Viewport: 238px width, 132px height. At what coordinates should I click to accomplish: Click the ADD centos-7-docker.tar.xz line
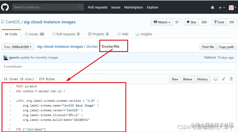[40, 91]
